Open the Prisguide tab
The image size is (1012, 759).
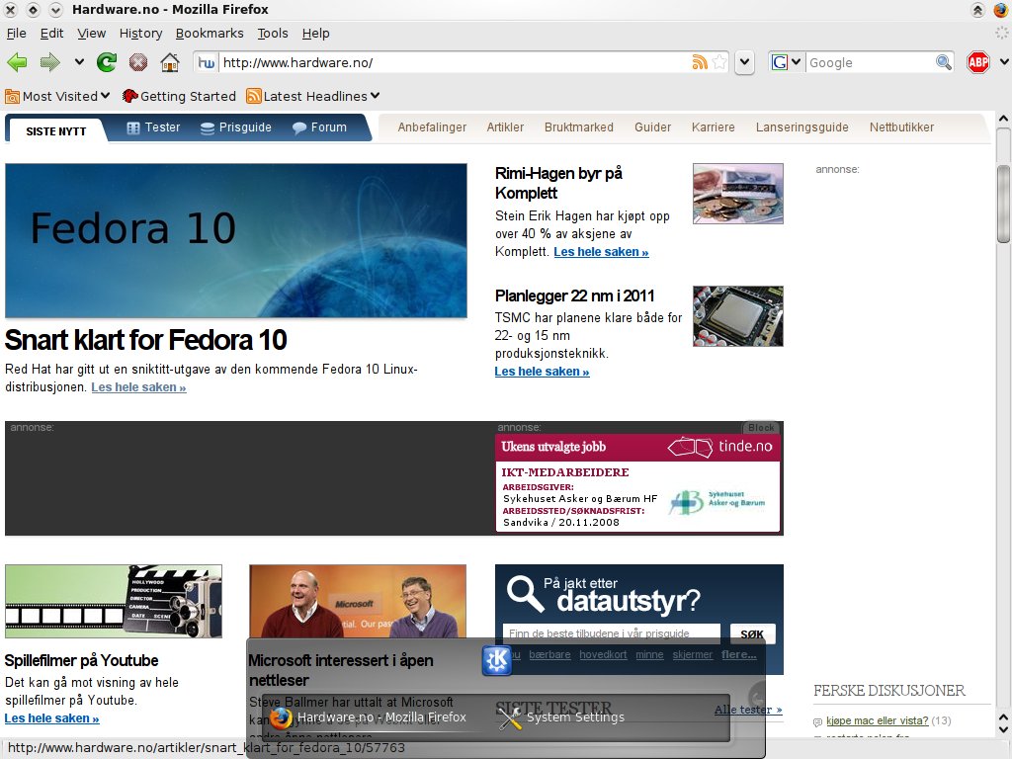tap(235, 127)
